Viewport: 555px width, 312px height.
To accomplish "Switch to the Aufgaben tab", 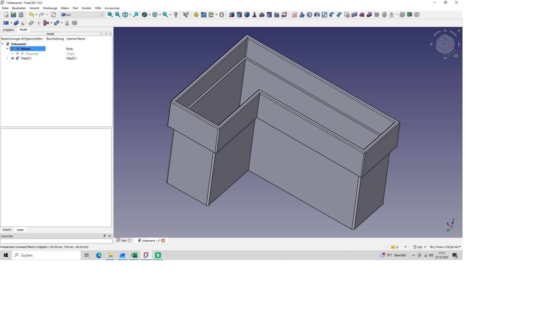I will click(x=8, y=30).
